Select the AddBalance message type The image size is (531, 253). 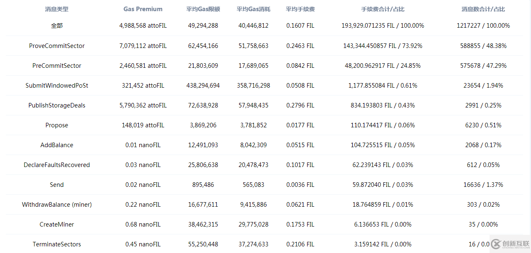(x=57, y=145)
